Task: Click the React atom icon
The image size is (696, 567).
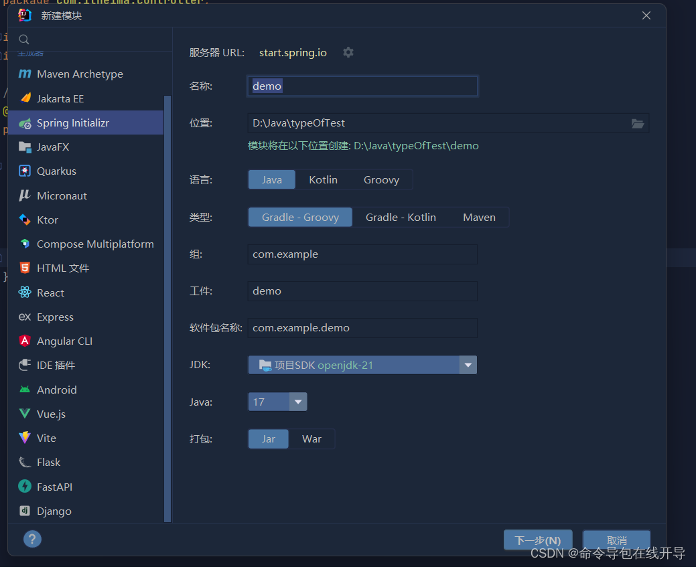Action: (25, 292)
